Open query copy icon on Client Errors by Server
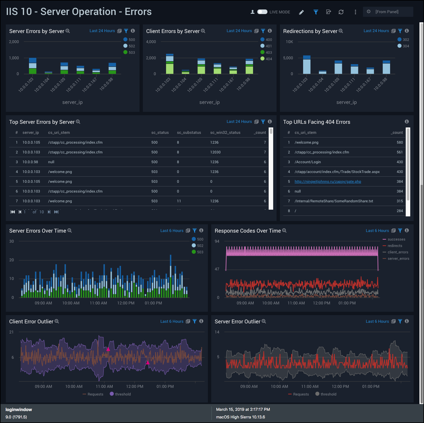 256,31
